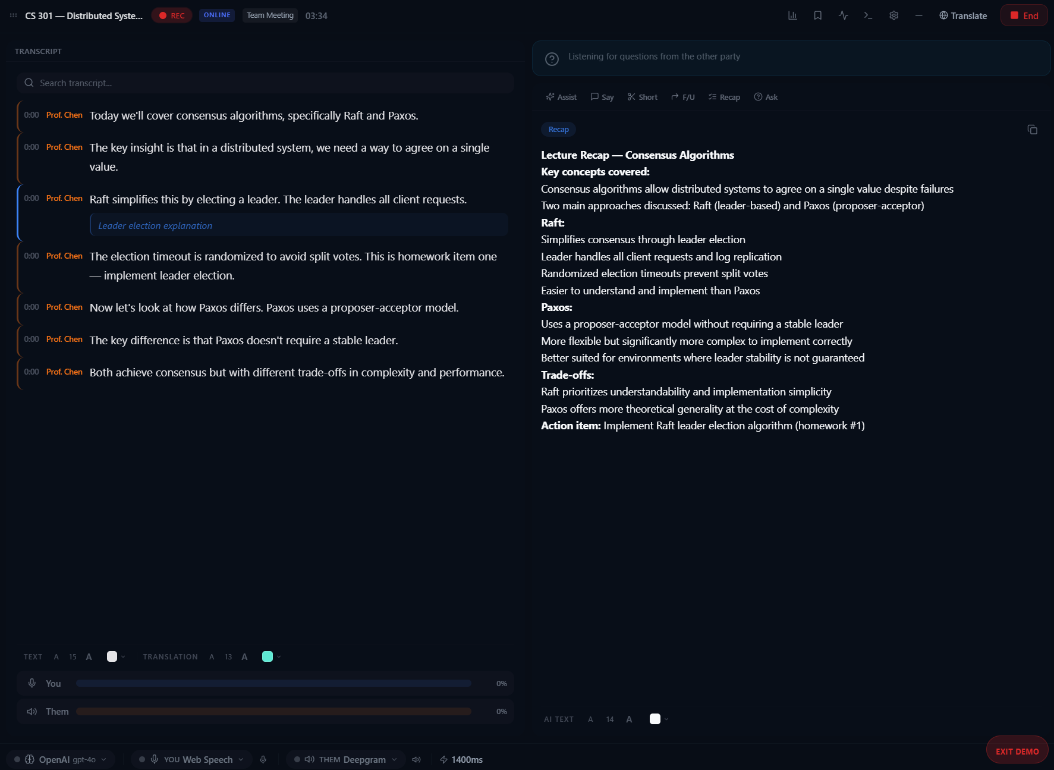
Task: Click the bookmark icon in top bar
Action: click(818, 15)
